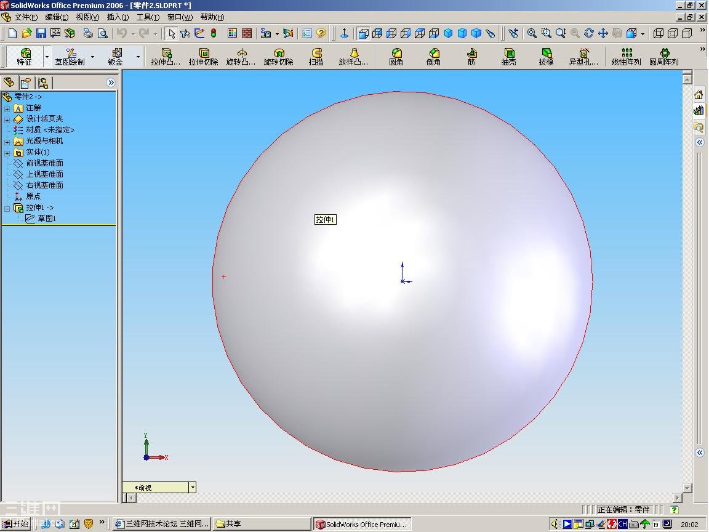The width and height of the screenshot is (709, 532).
Task: Open the 工具(T) Tools menu
Action: [148, 17]
